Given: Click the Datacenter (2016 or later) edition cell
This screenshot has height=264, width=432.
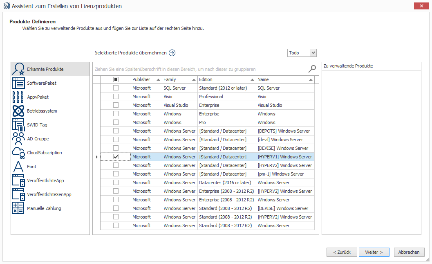Looking at the screenshot, I should pos(226,183).
